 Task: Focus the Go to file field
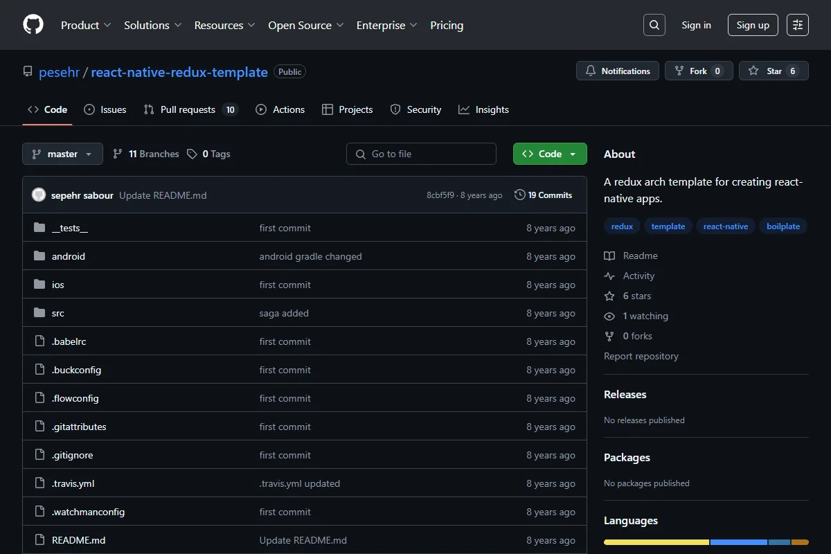point(421,154)
